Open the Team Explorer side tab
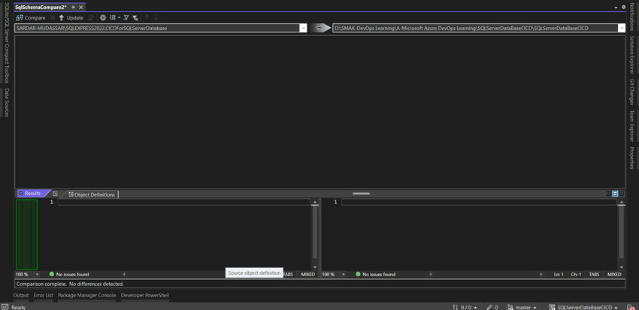This screenshot has height=310, width=639. (631, 125)
